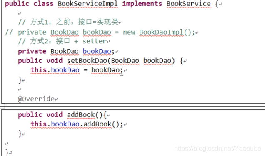
Task: Click the class name BookServiceImpl
Action: [88, 4]
